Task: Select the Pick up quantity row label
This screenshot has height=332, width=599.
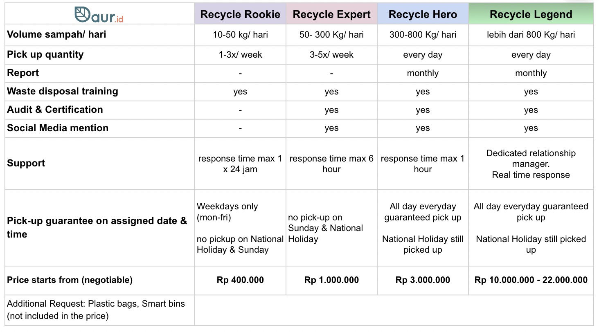Action: 45,55
